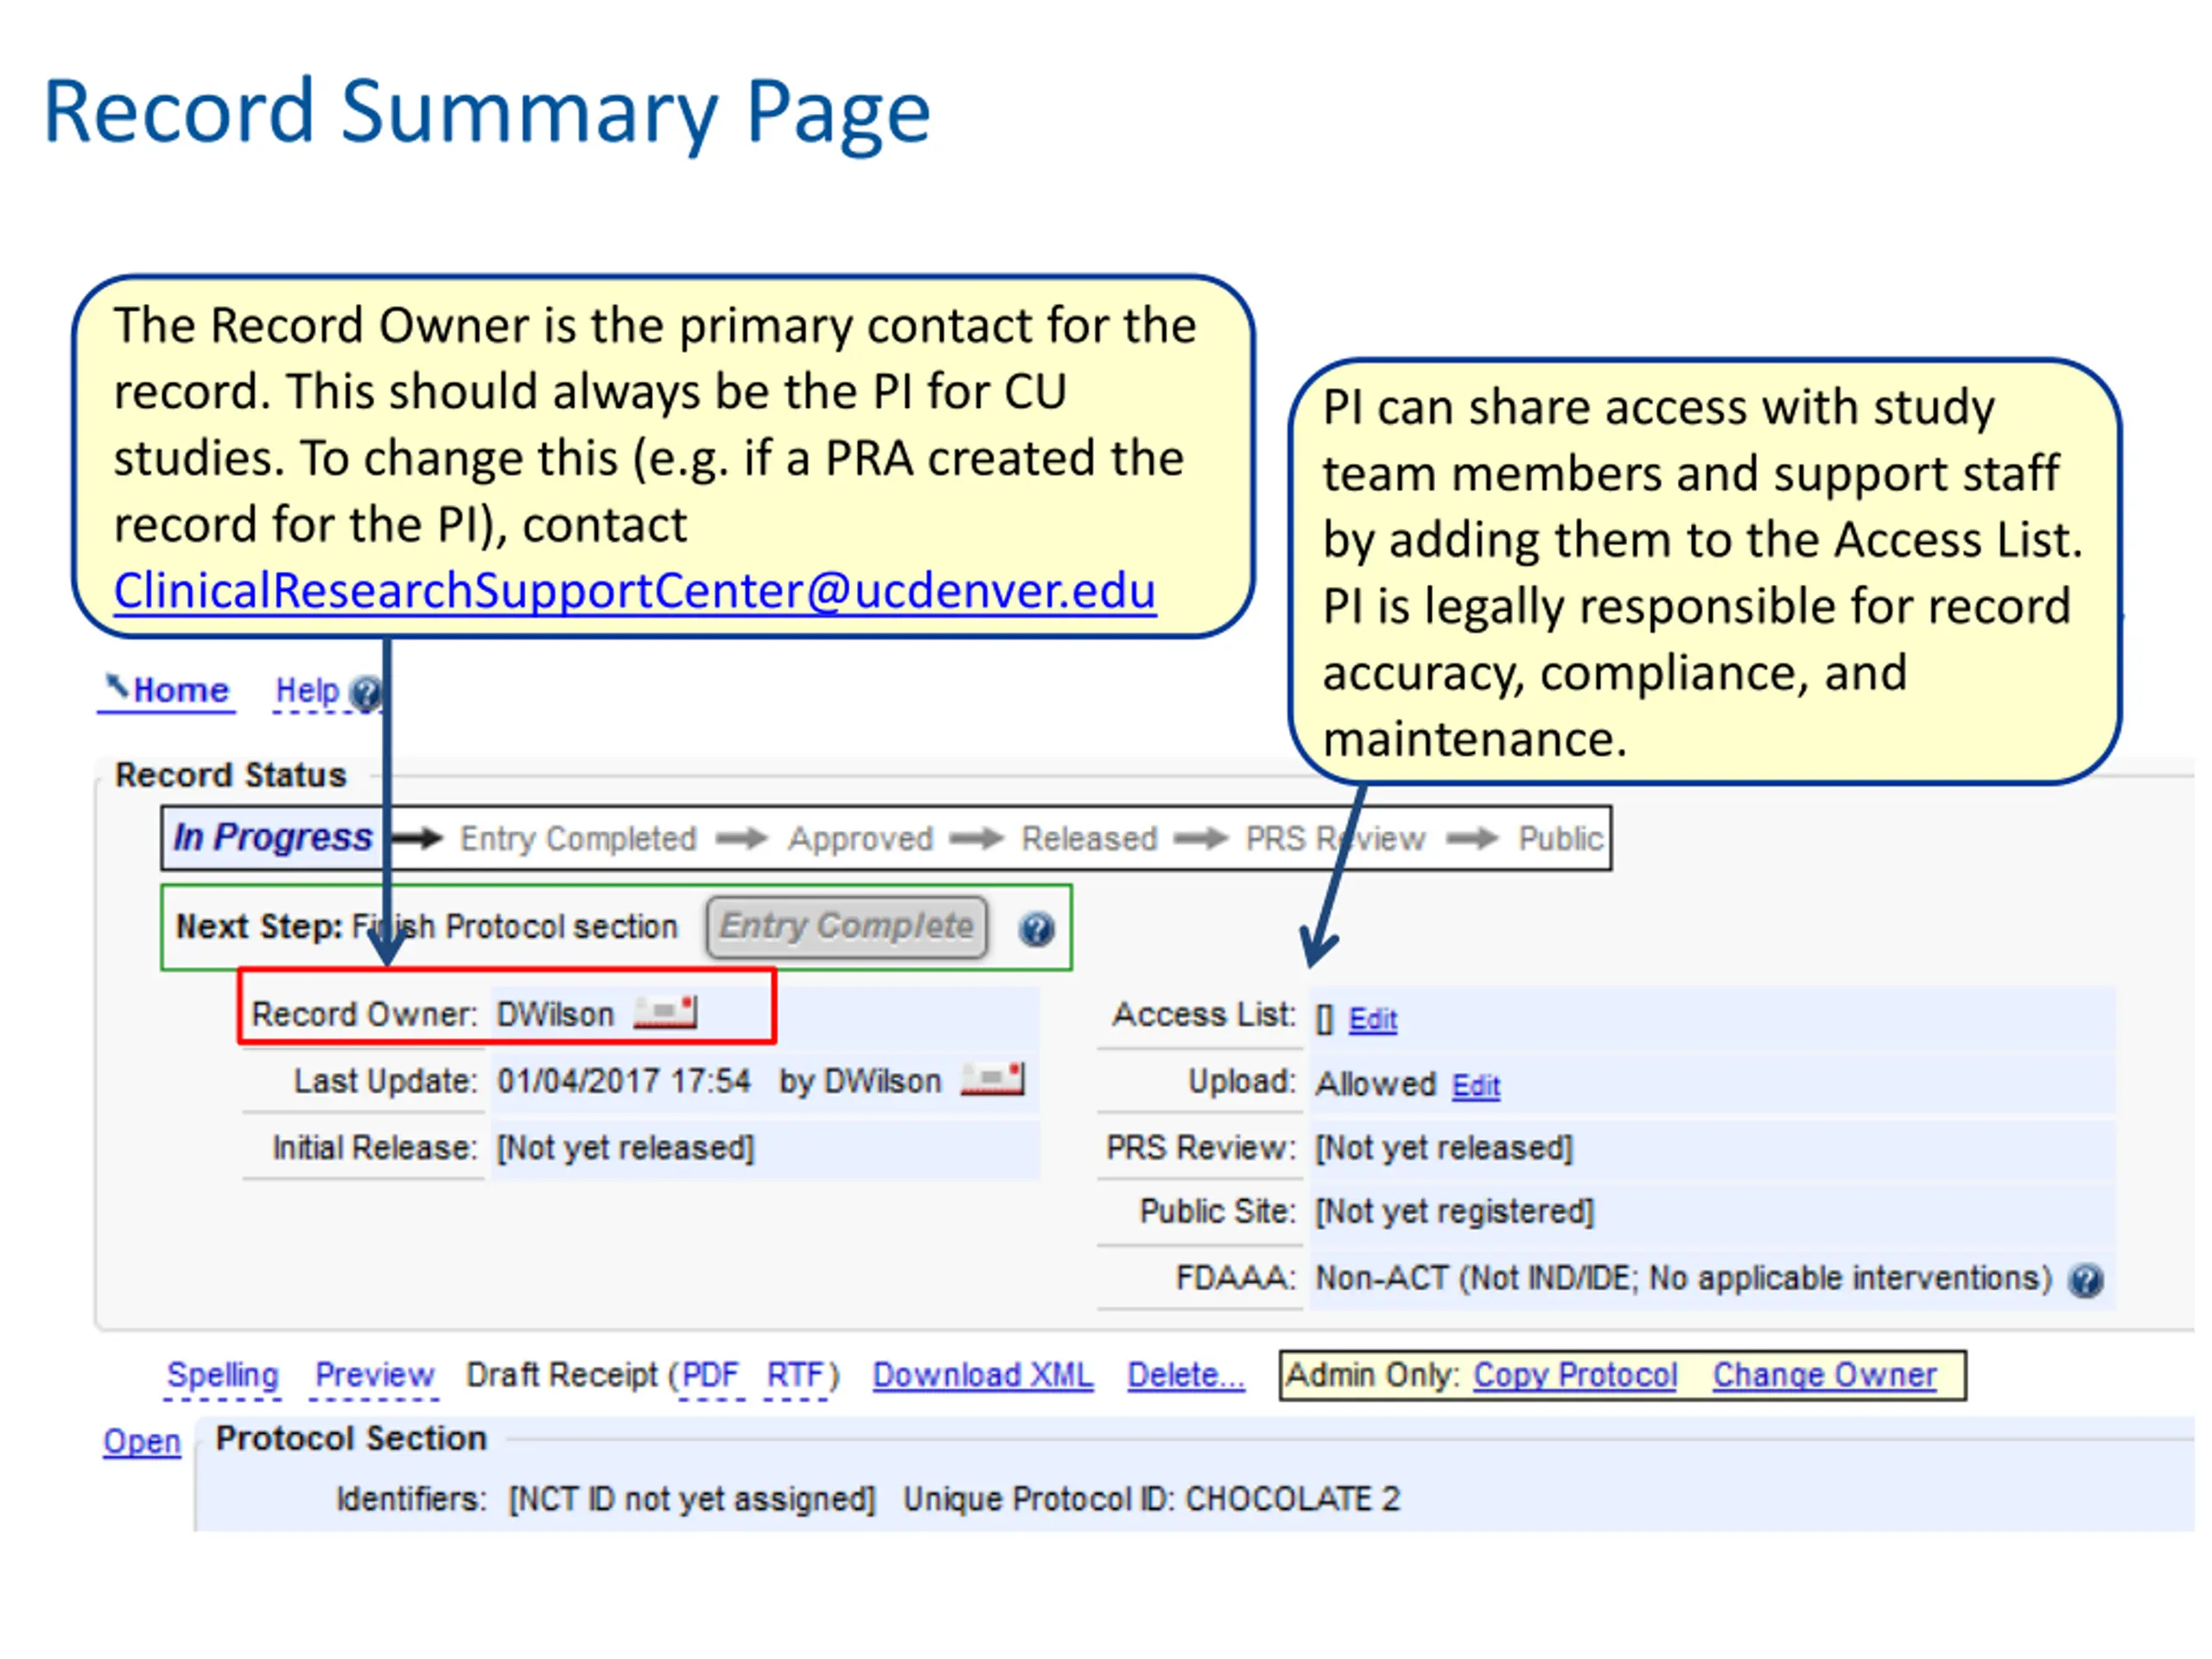Download Draft Receipt as RTF
2212x1659 pixels.
click(x=794, y=1374)
